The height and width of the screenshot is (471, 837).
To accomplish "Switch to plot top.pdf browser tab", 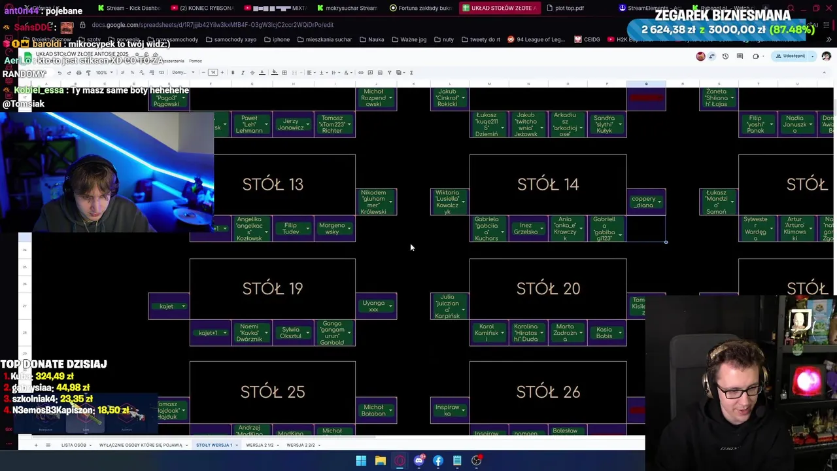I will [569, 8].
